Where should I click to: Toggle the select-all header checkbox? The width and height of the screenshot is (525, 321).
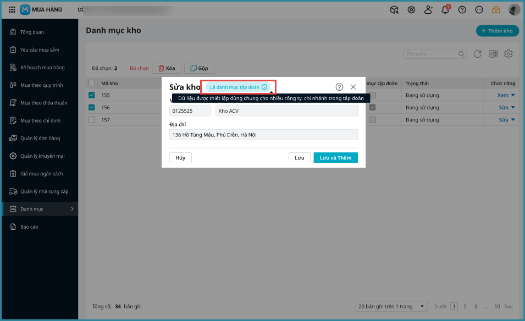click(x=92, y=83)
